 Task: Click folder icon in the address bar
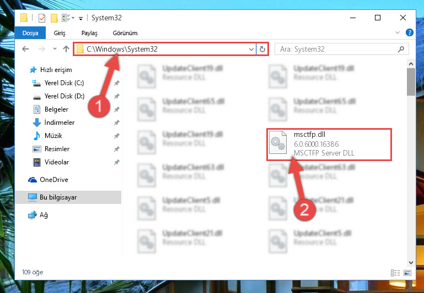(80, 49)
